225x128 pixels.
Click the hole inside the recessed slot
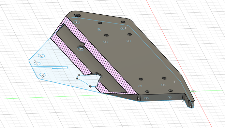[x=81, y=47]
